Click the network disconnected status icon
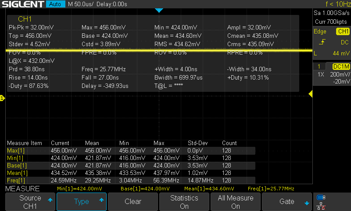 pyautogui.click(x=321, y=206)
